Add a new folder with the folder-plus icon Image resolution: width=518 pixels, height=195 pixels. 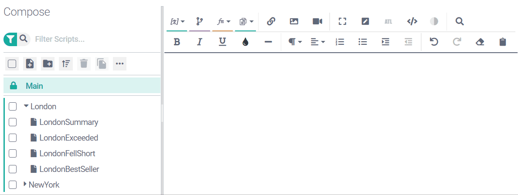(48, 64)
